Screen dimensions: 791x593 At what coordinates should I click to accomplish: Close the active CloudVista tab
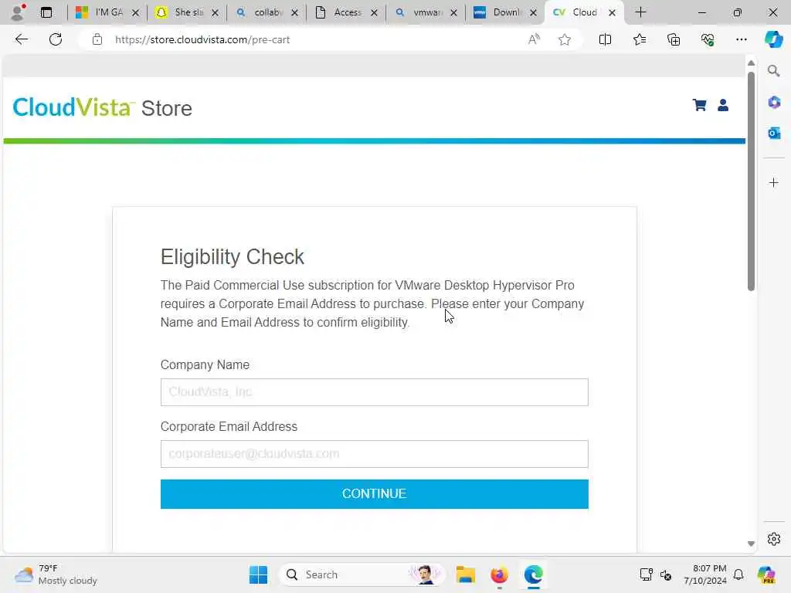612,12
